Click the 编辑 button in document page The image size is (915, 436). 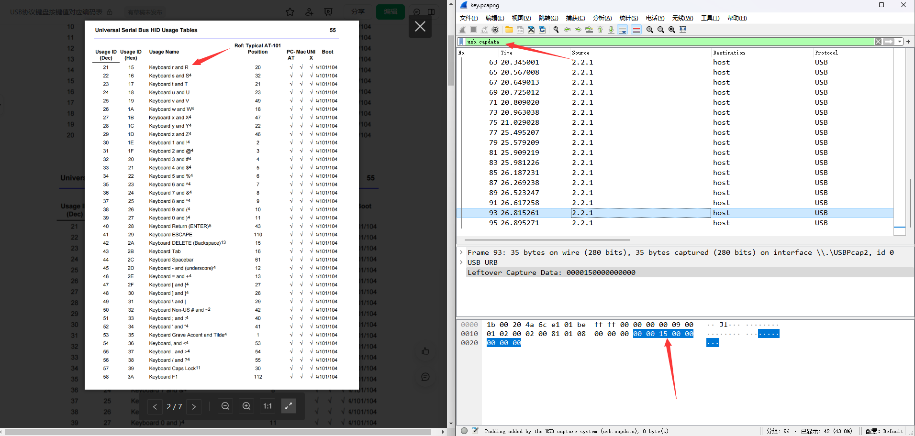coord(391,11)
